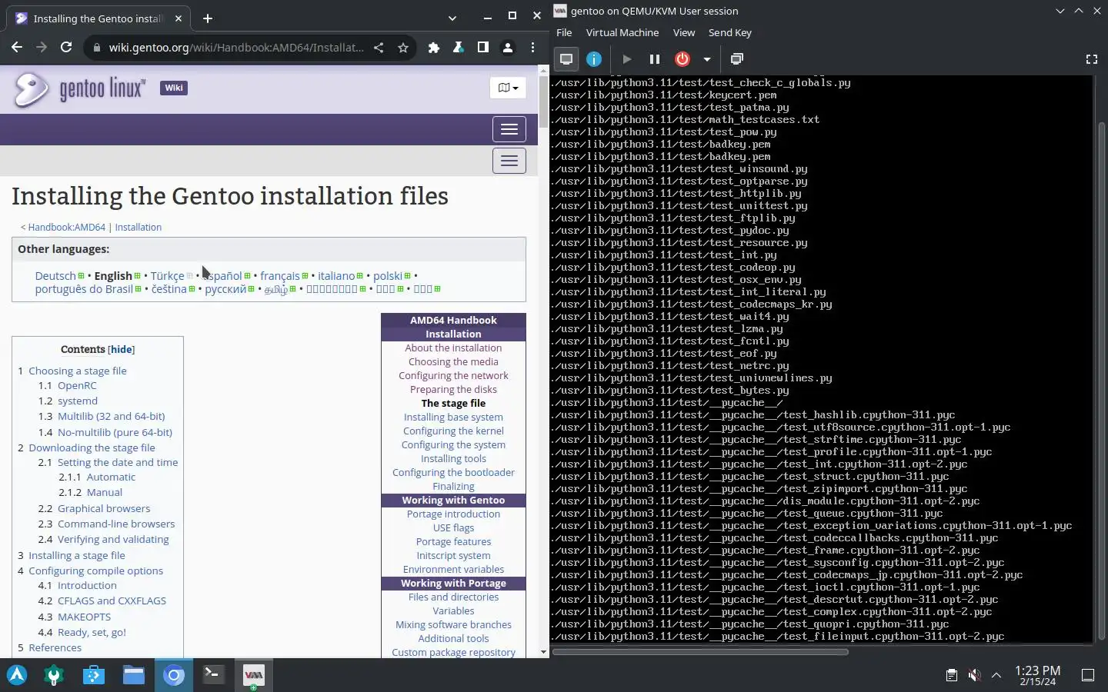Open the Handbook:AMD64 breadcrumb link
This screenshot has height=692, width=1108.
[x=67, y=228]
